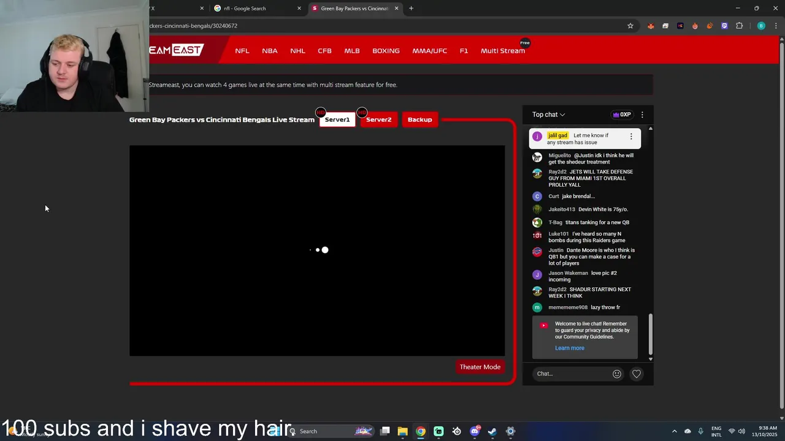
Task: Send a heart reaction in chat
Action: (x=637, y=374)
